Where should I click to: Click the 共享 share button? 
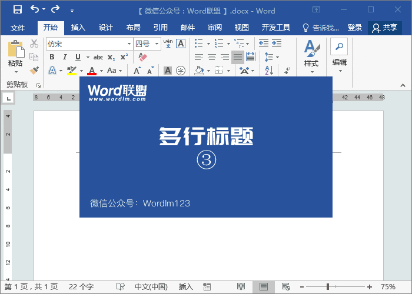tap(385, 28)
